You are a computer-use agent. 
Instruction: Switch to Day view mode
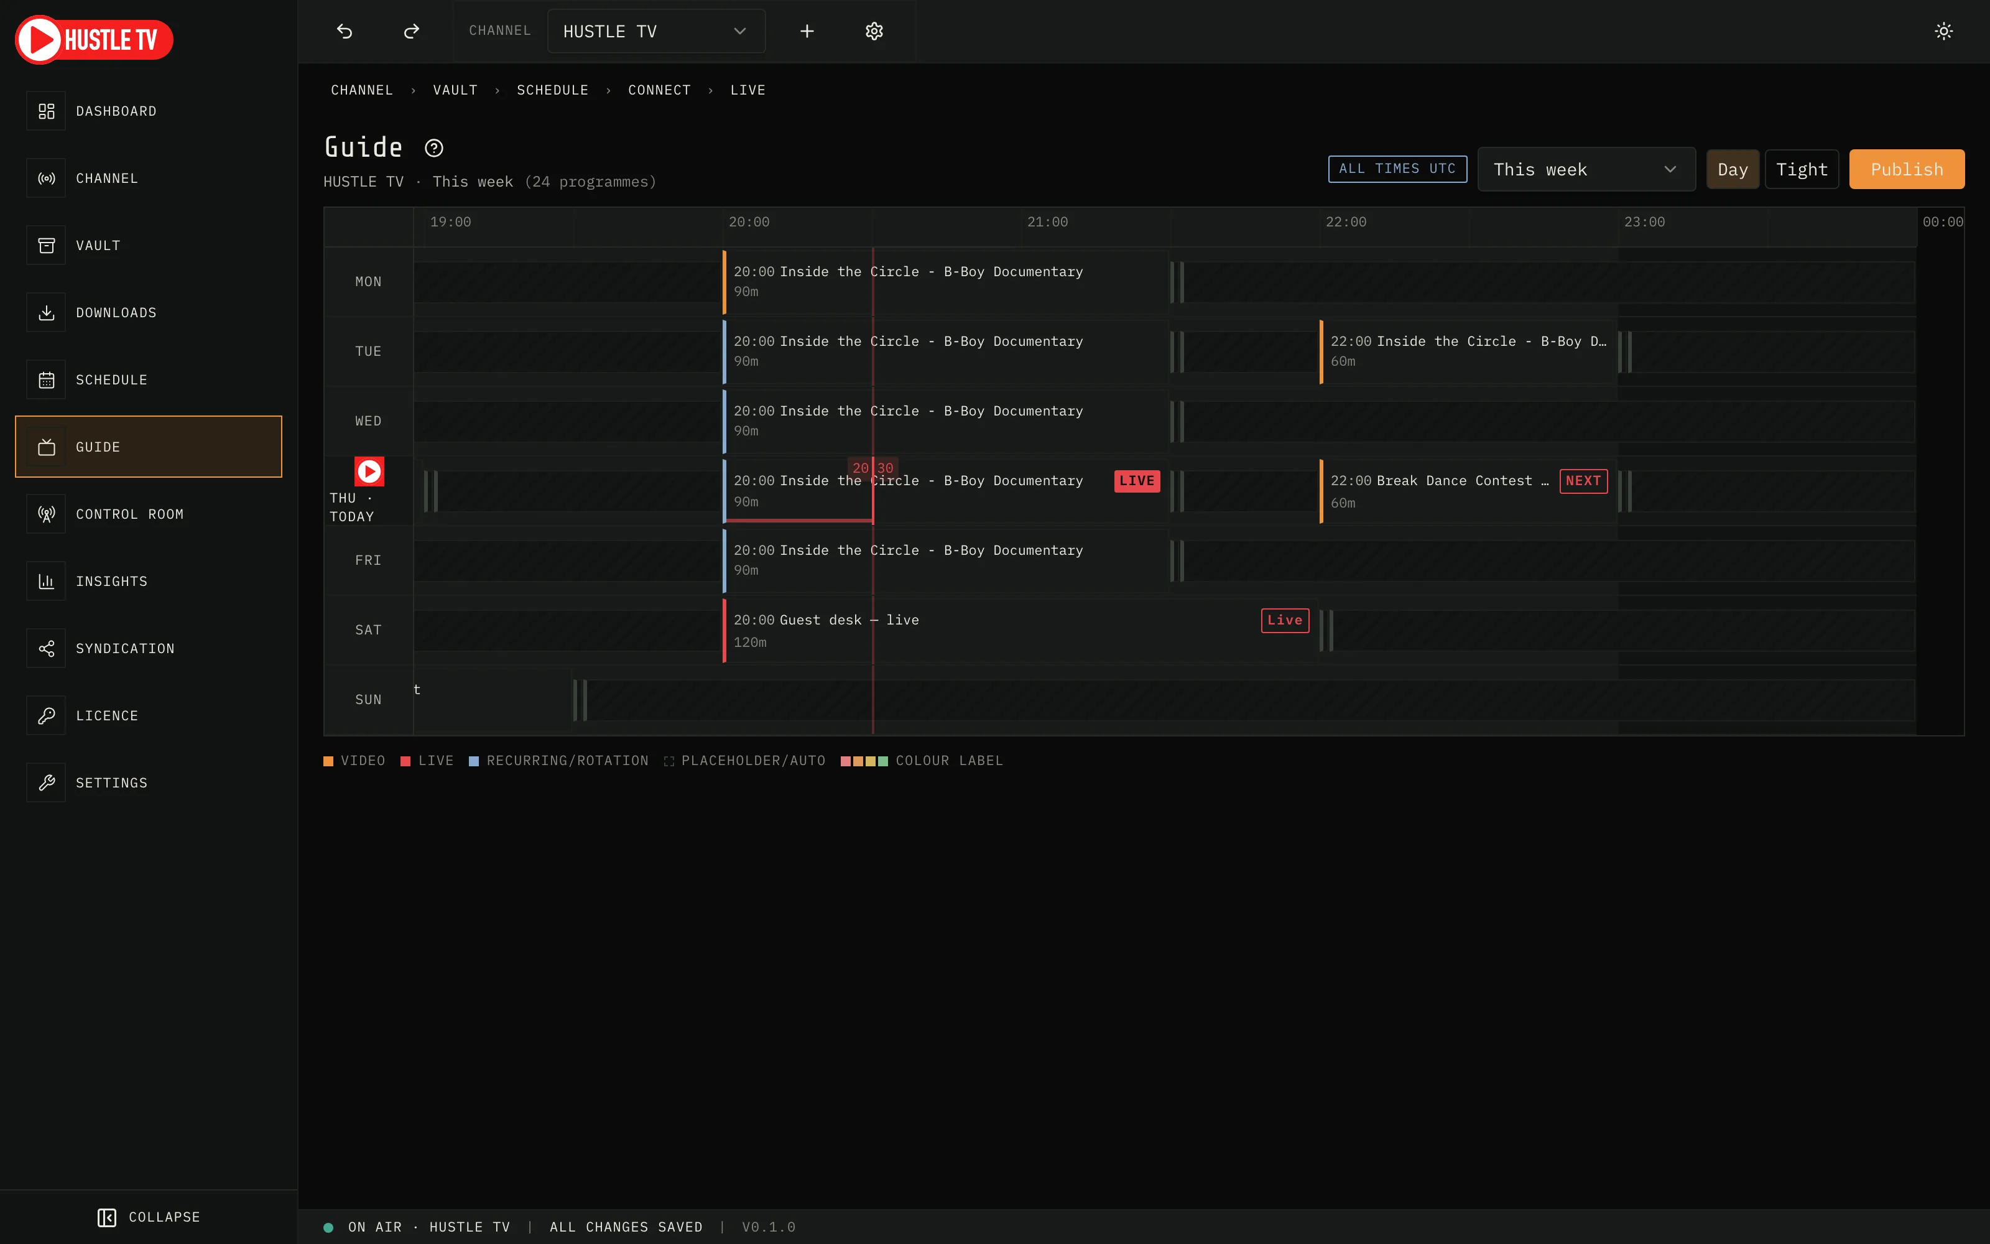coord(1733,169)
